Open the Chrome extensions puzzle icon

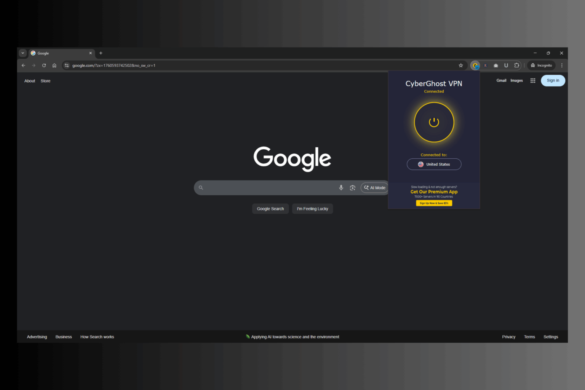(516, 65)
